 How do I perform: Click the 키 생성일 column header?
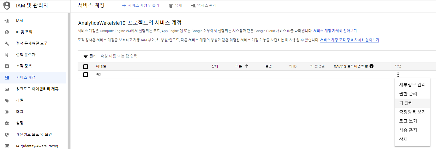317,66
